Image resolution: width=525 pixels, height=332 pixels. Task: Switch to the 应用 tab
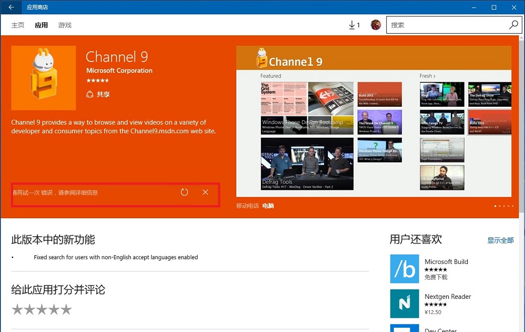[x=41, y=25]
